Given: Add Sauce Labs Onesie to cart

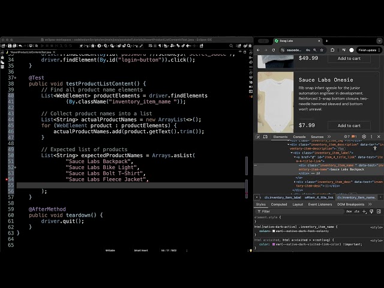Looking at the screenshot, I should (x=349, y=125).
